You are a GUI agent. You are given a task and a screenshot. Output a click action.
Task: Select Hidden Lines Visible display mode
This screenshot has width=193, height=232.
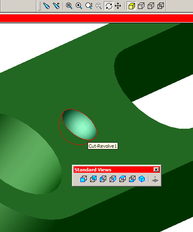point(151,6)
